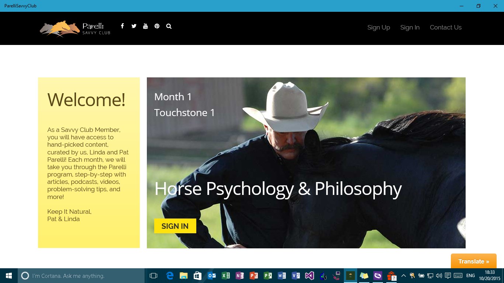Click the cowboy and horse banner image

click(x=306, y=163)
